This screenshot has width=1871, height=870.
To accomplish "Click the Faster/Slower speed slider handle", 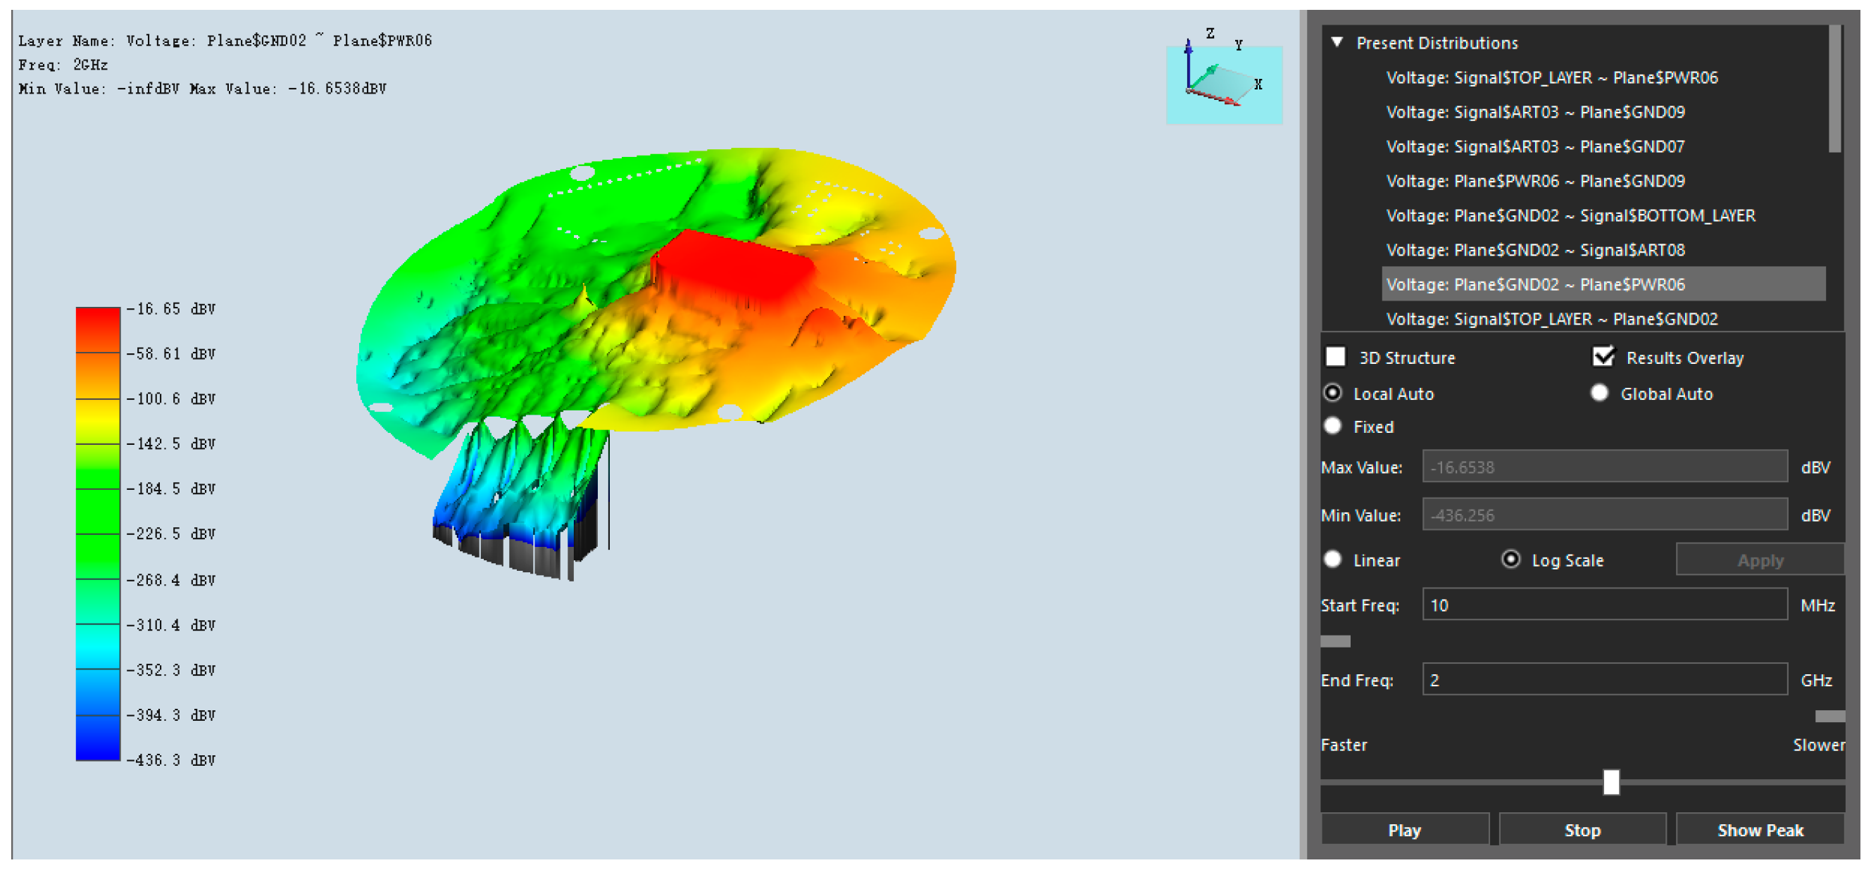I will (x=1611, y=782).
